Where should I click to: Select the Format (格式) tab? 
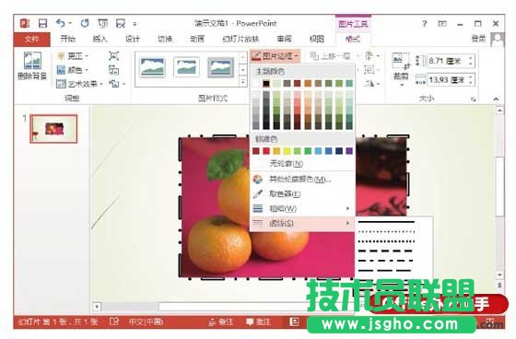pyautogui.click(x=353, y=39)
